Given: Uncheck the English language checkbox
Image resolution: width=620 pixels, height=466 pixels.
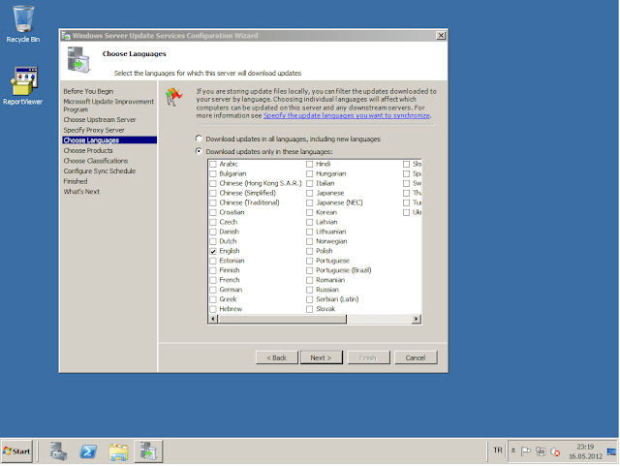Looking at the screenshot, I should (x=213, y=250).
